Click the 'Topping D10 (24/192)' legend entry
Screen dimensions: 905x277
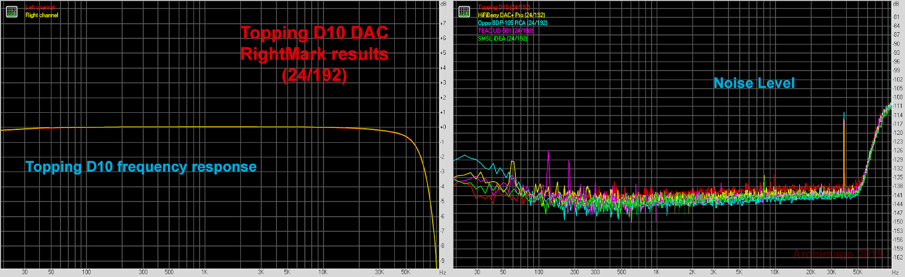[504, 7]
